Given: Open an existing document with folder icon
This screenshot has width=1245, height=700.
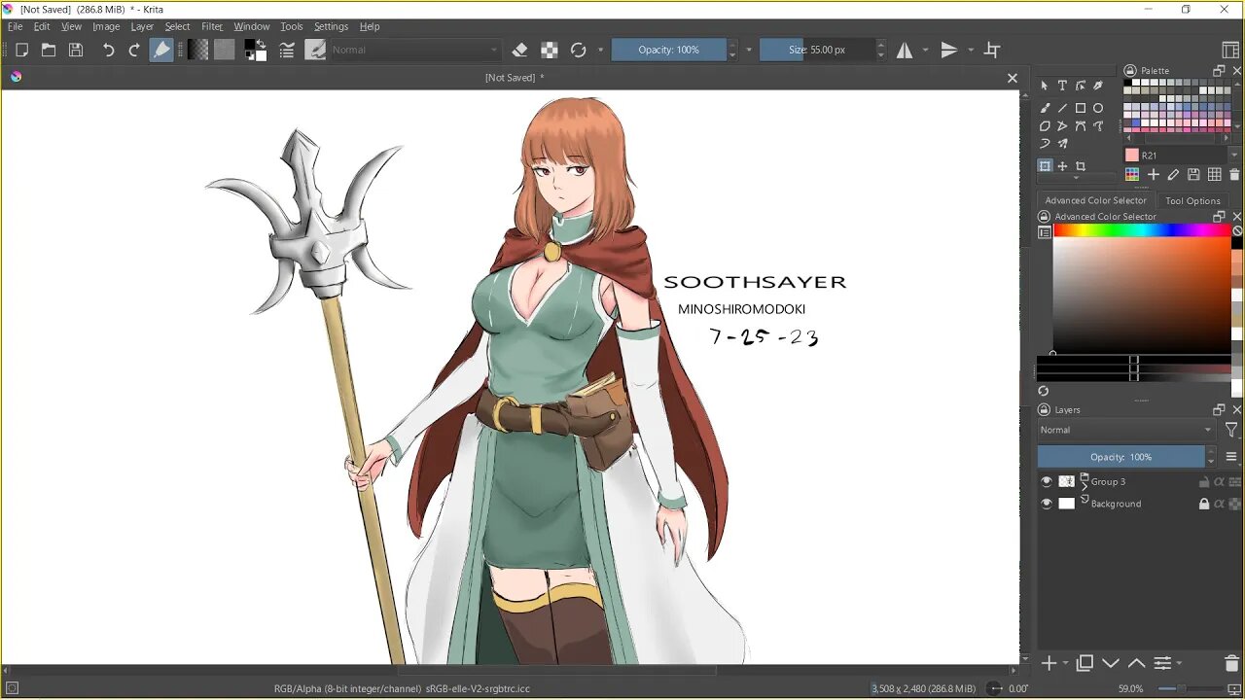Looking at the screenshot, I should coord(49,50).
